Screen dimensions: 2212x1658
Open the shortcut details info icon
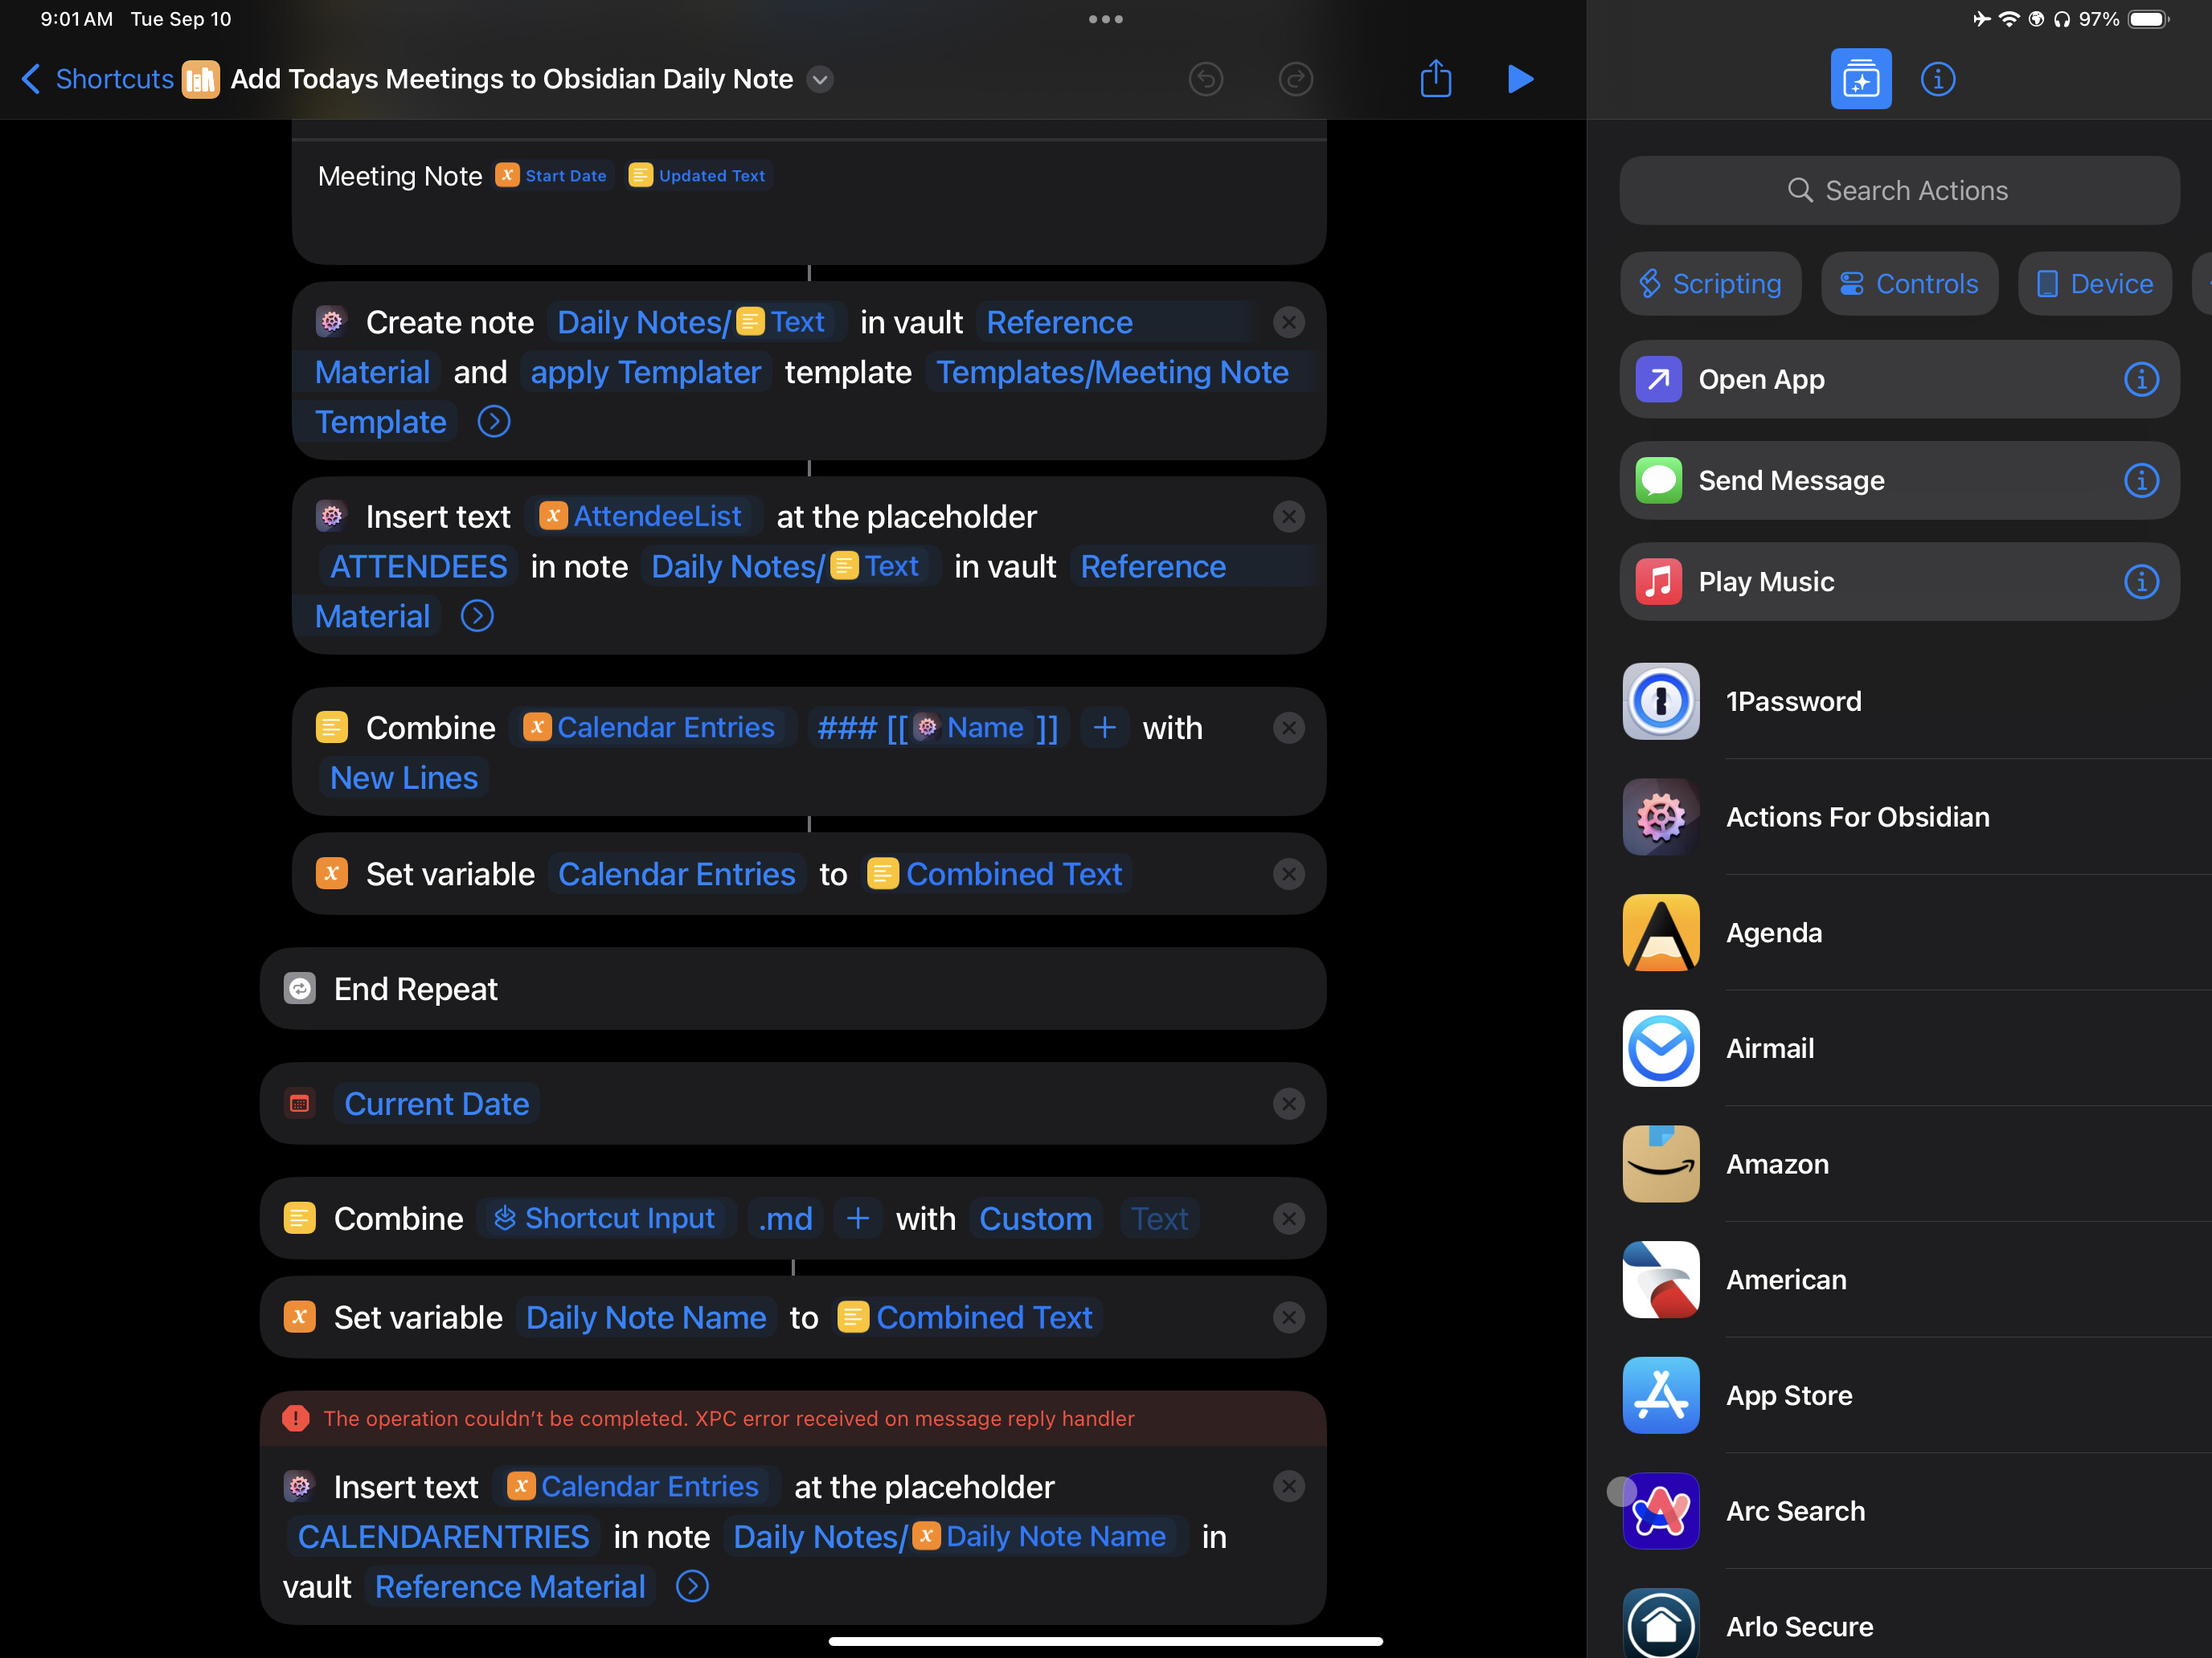[x=1937, y=79]
